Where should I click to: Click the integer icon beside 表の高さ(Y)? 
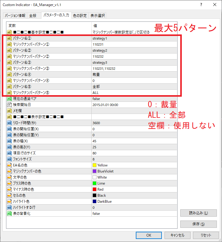[9, 147]
